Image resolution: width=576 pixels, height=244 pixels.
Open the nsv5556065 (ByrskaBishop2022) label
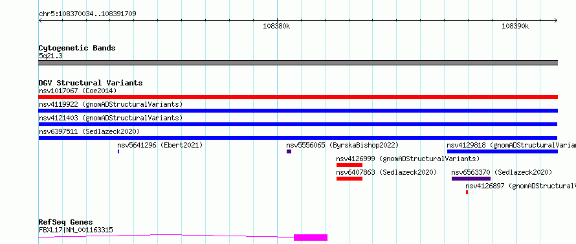coord(342,145)
